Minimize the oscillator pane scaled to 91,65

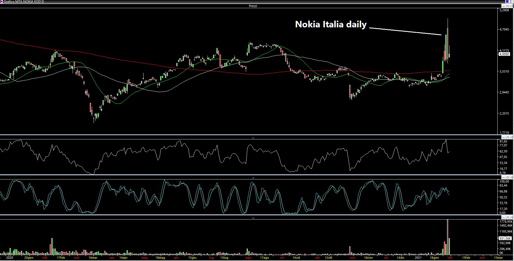[x=504, y=137]
